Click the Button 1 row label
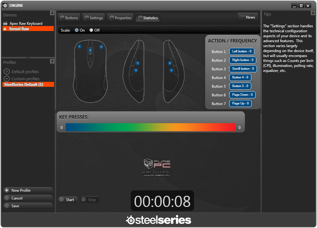 coord(218,52)
